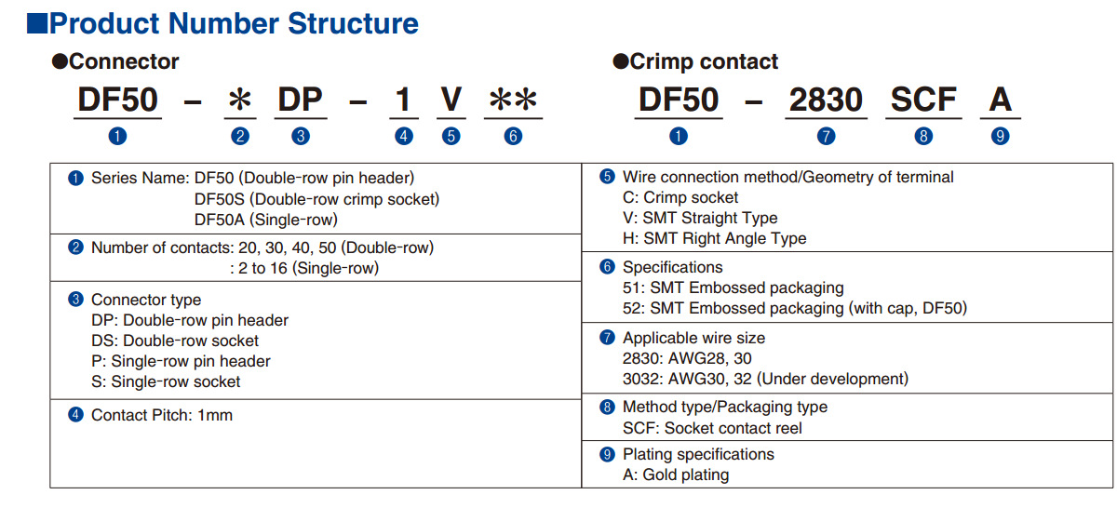Click circled number 3 below DP code
This screenshot has height=508, width=1117.
pos(301,136)
